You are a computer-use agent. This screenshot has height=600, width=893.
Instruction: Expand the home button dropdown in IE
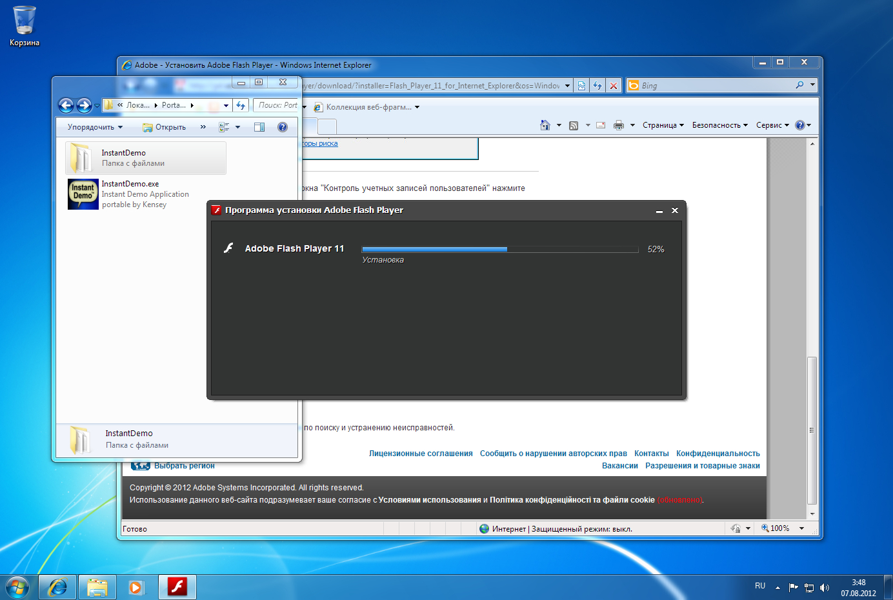click(559, 125)
